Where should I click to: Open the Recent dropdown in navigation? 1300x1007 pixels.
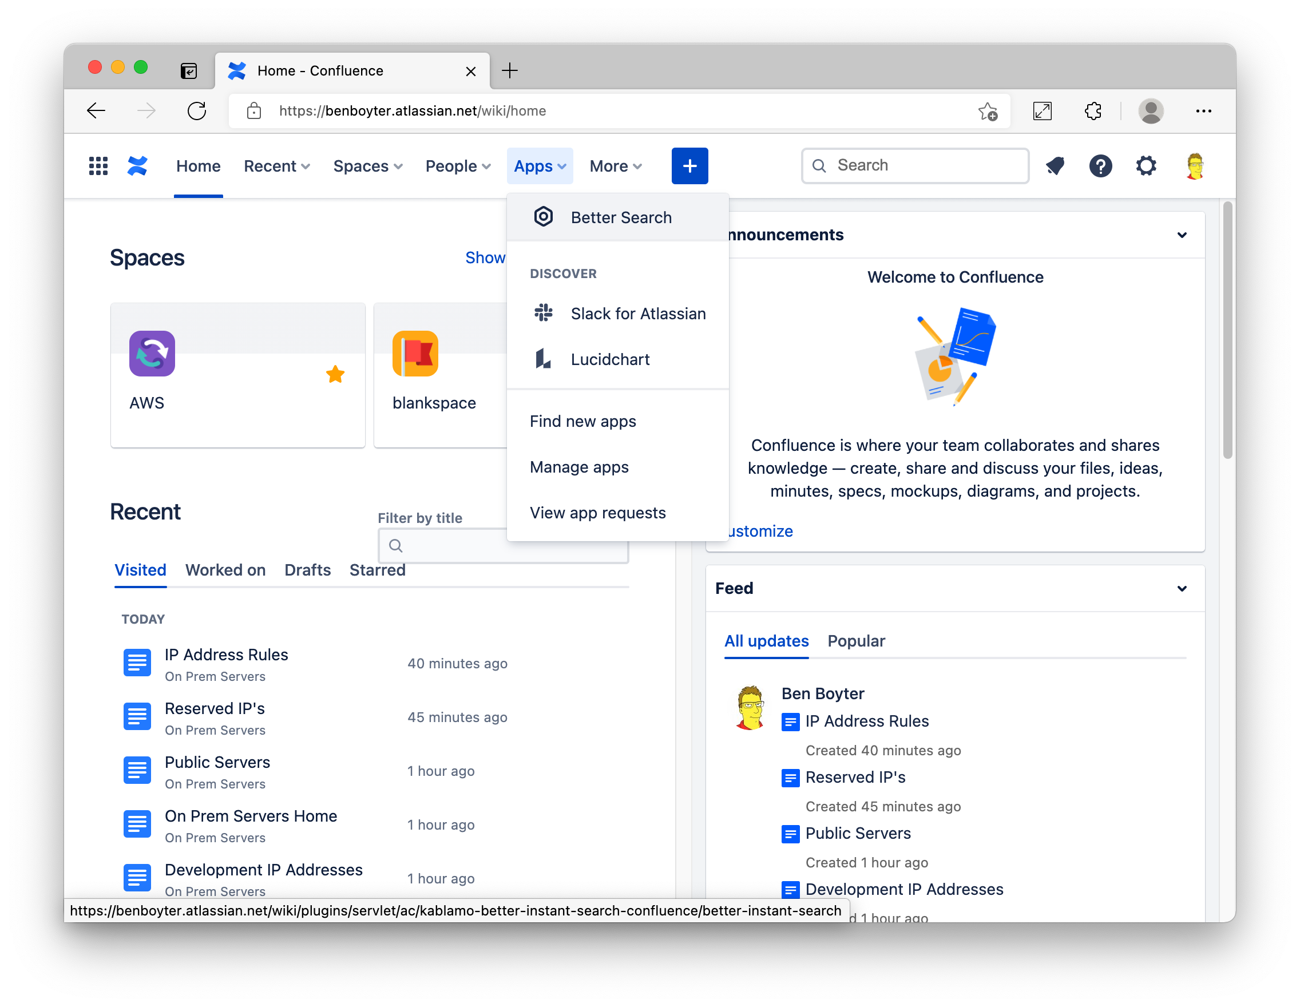[277, 166]
